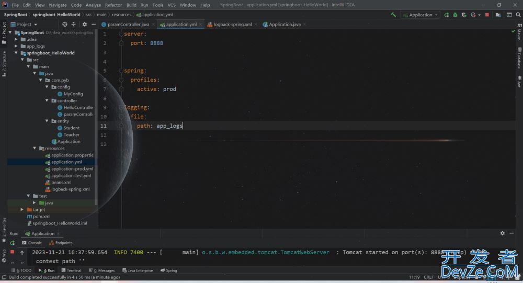
Task: Open Project panel settings gear
Action: pyautogui.click(x=84, y=25)
